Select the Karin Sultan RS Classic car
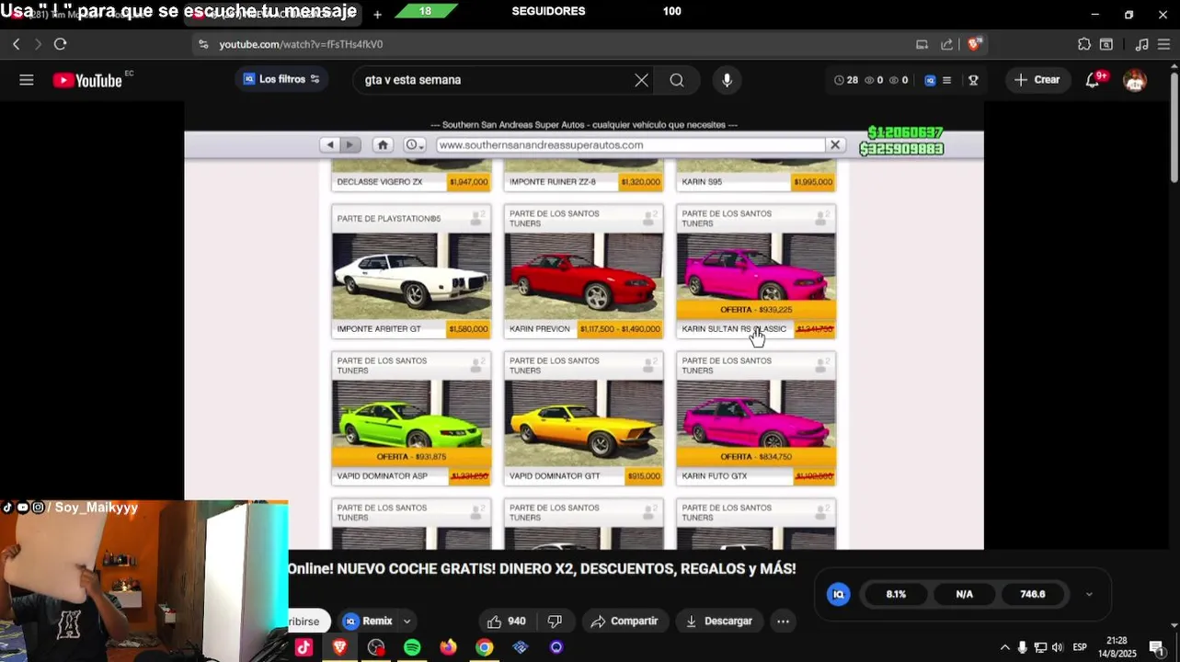 coord(756,271)
